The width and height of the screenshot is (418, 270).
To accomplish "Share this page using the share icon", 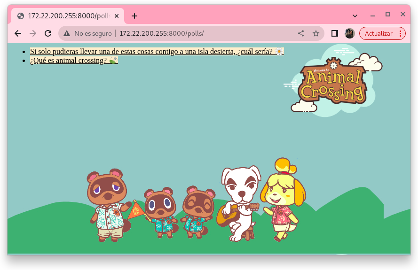I will 301,33.
